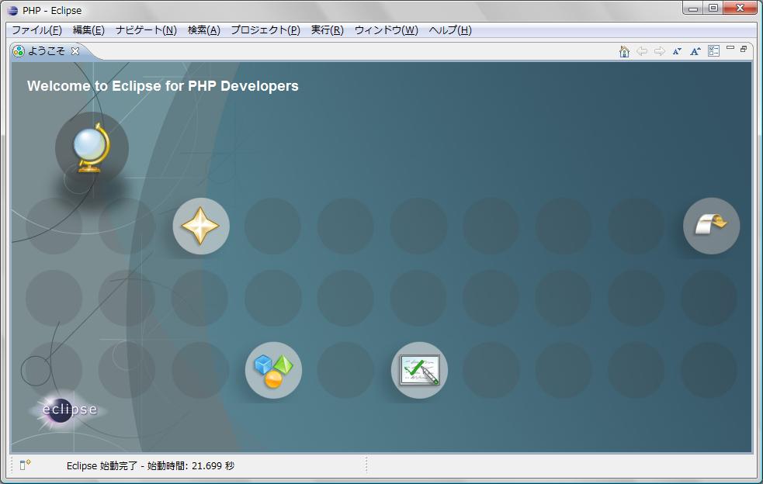The width and height of the screenshot is (763, 484).
Task: Close the ようこそ tab
Action: pyautogui.click(x=75, y=50)
